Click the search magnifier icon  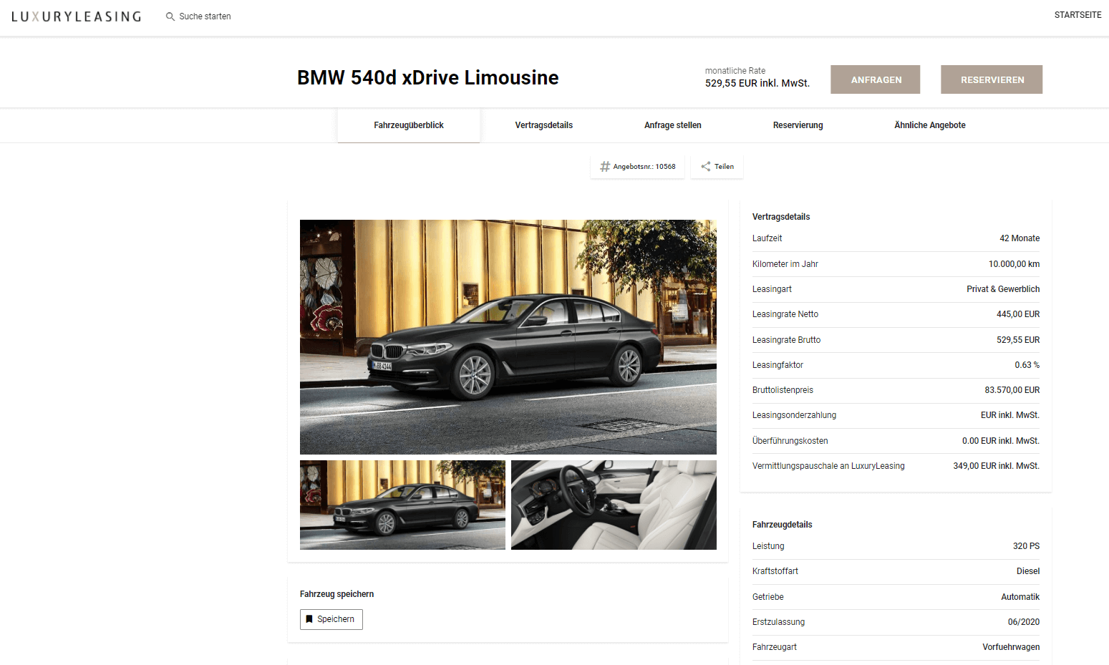pos(170,16)
